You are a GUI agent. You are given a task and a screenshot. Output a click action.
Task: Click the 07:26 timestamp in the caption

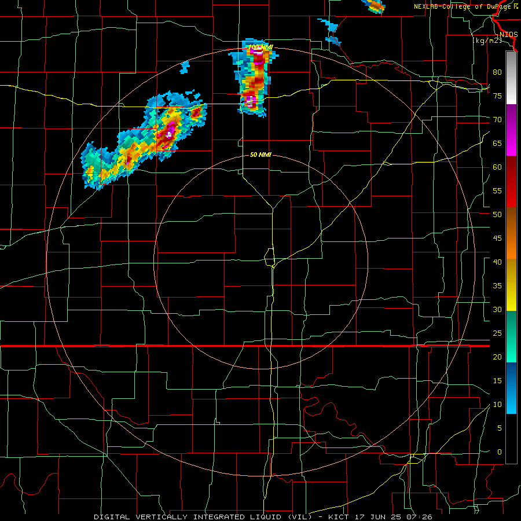point(420,517)
